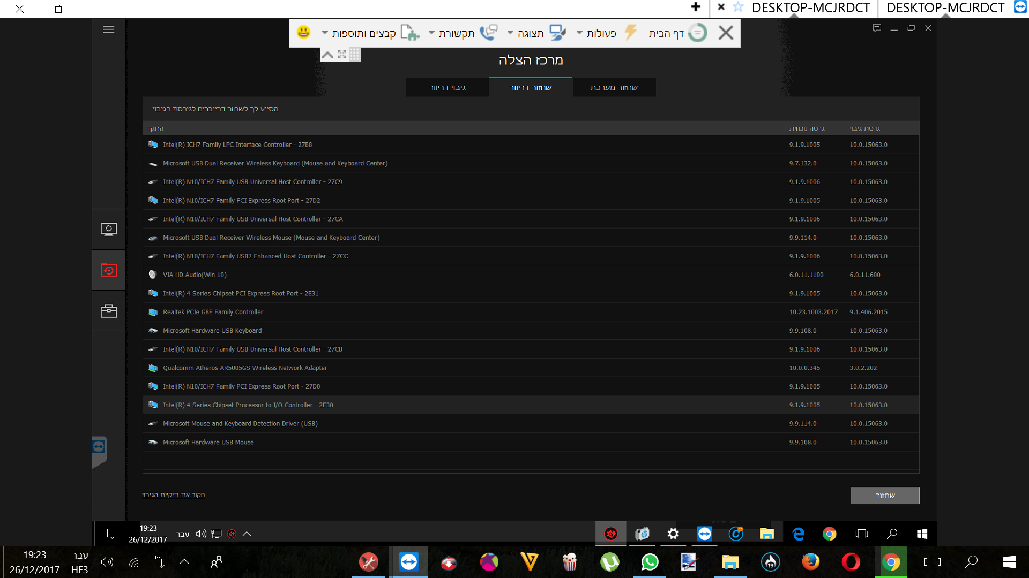
Task: Switch to the שחזור מערכת tab
Action: [614, 87]
